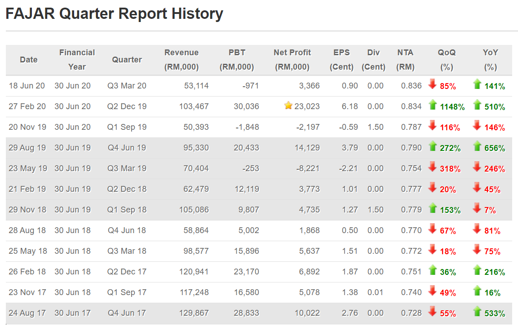518x331 pixels.
Task: Click quarter cell Q2 Dec 19
Action: (x=127, y=107)
